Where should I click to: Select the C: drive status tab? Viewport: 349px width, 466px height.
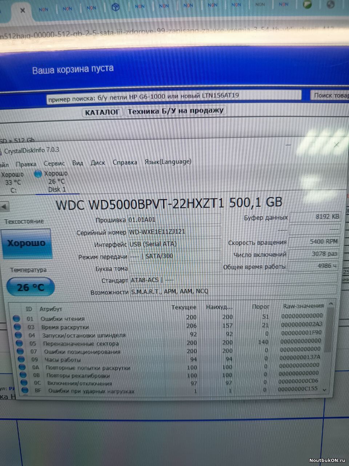pyautogui.click(x=13, y=182)
